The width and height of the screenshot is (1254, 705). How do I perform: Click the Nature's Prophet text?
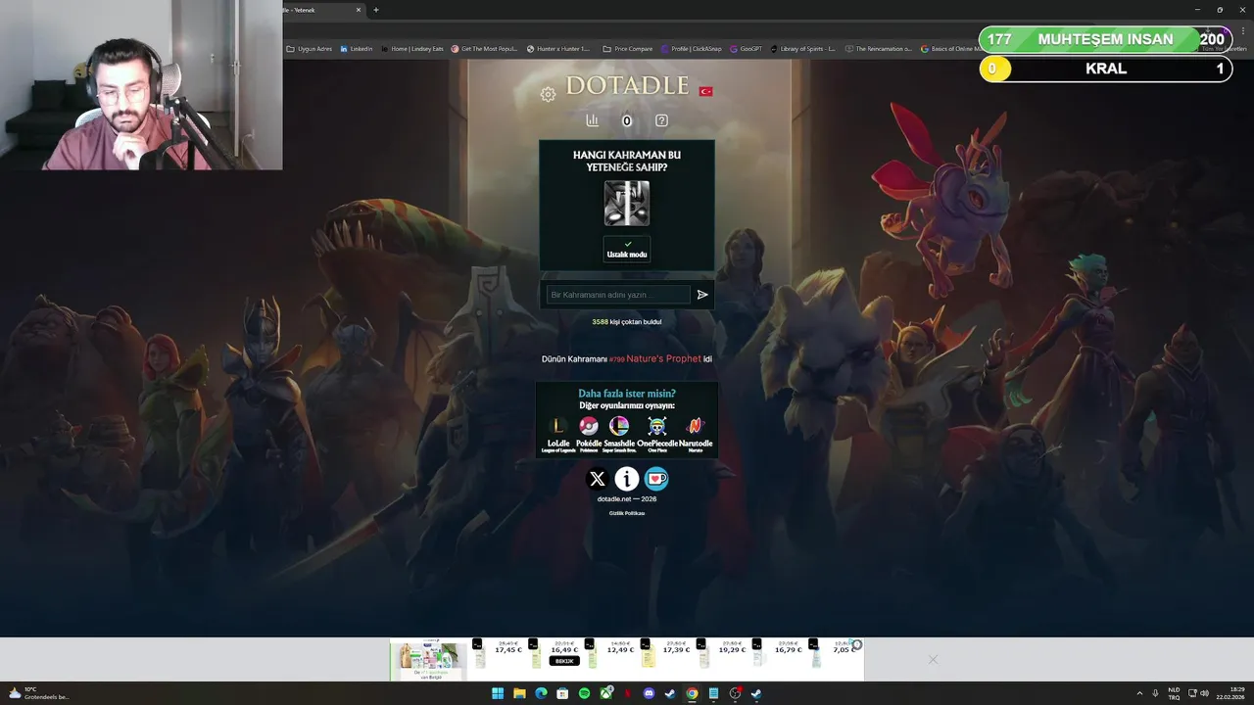tap(664, 358)
